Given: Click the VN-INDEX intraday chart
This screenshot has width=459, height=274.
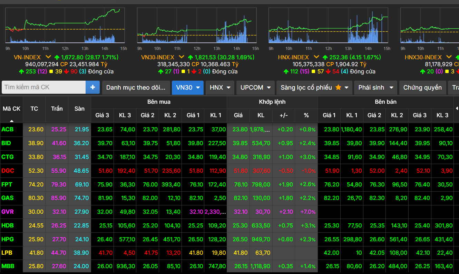Looking at the screenshot, I should pyautogui.click(x=65, y=26).
